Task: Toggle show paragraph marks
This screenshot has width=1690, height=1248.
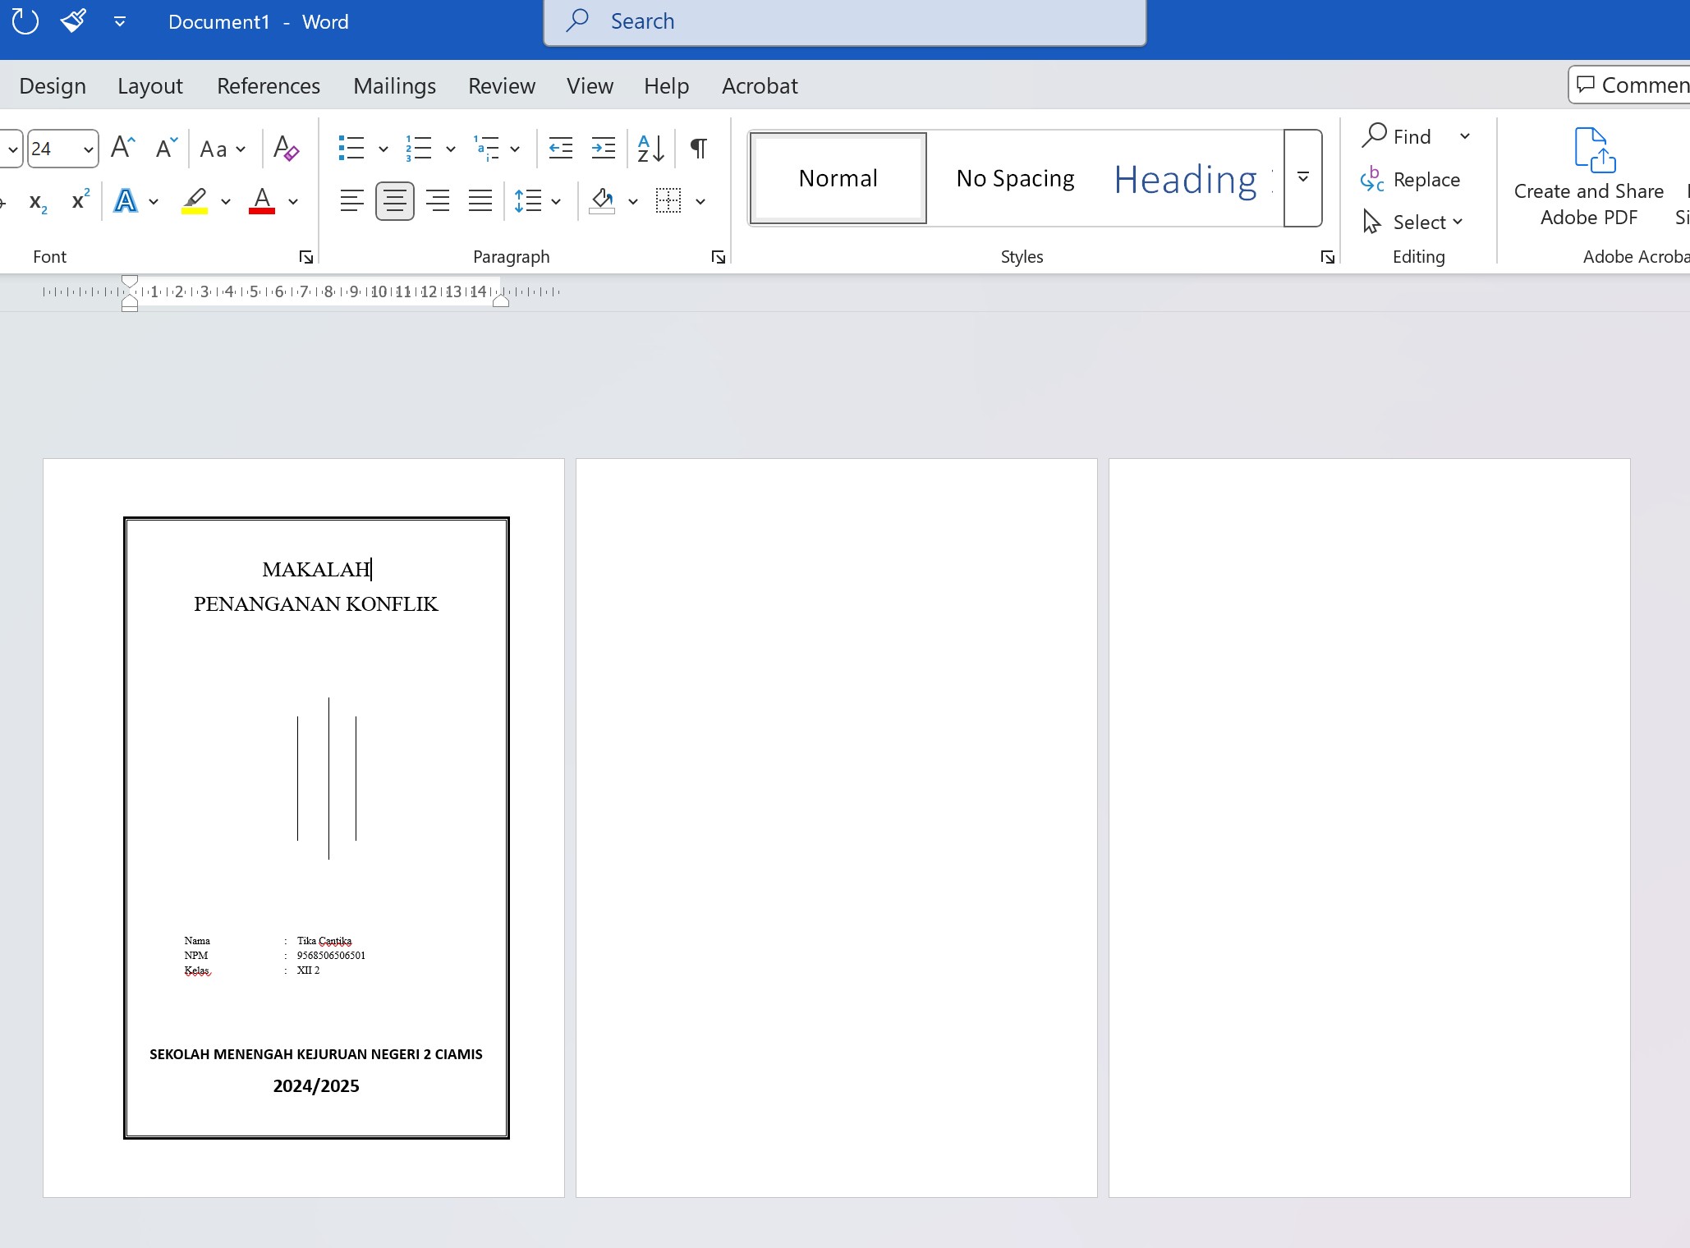Action: point(699,149)
